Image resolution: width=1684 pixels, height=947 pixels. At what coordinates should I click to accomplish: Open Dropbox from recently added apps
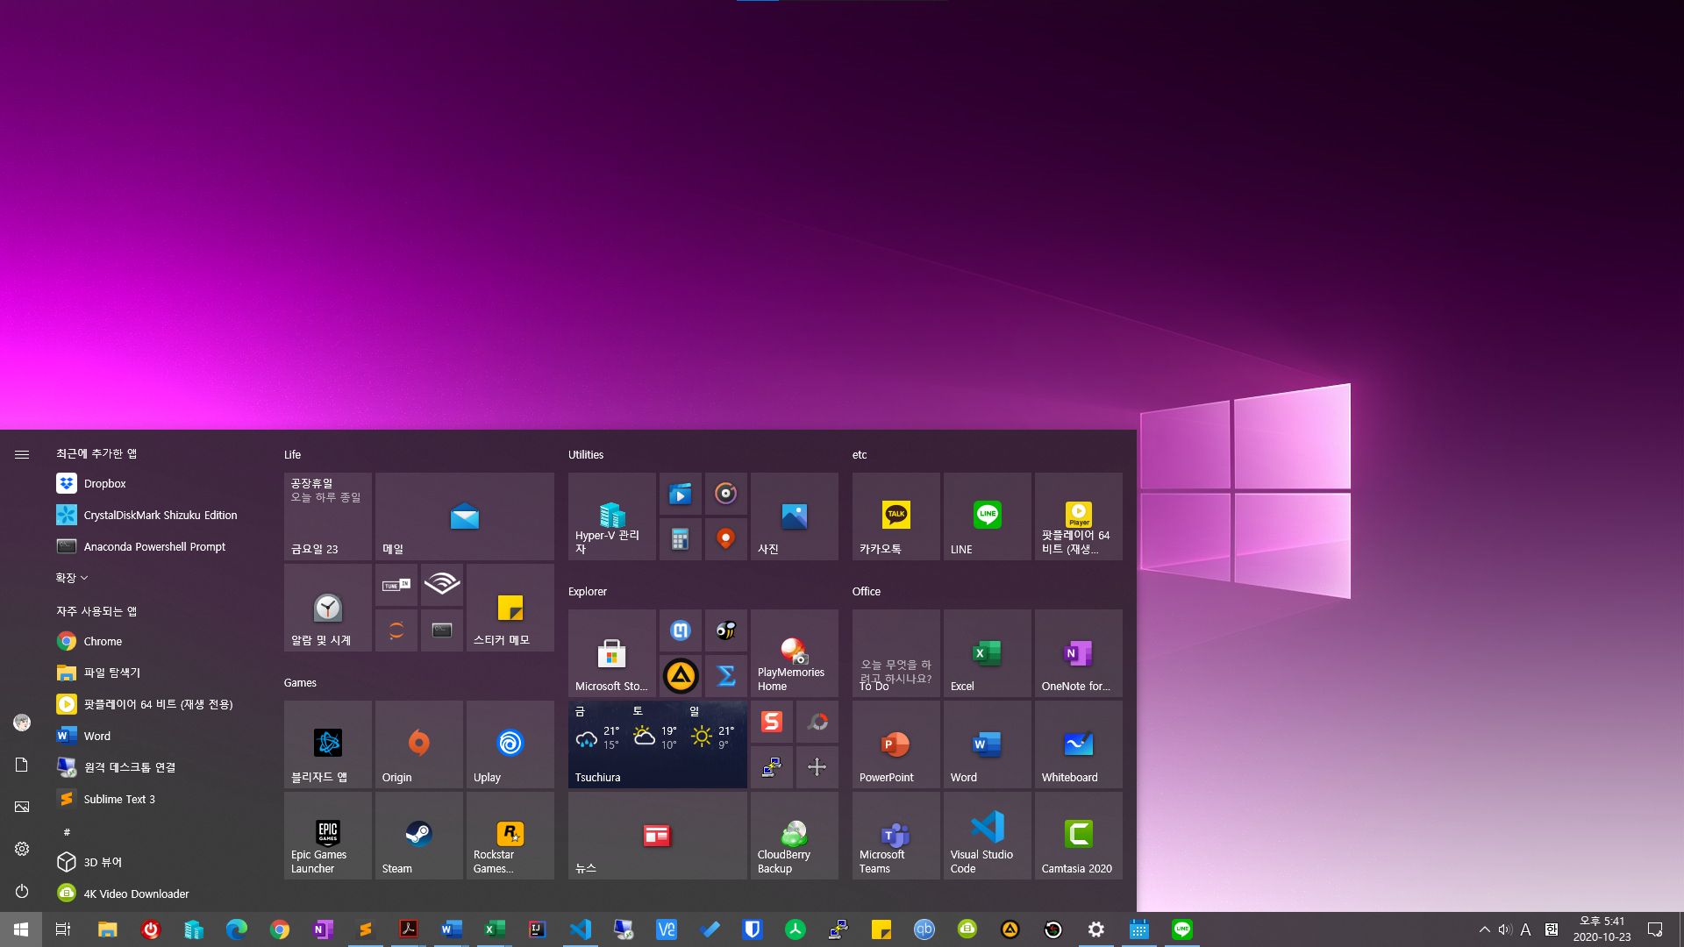click(104, 483)
